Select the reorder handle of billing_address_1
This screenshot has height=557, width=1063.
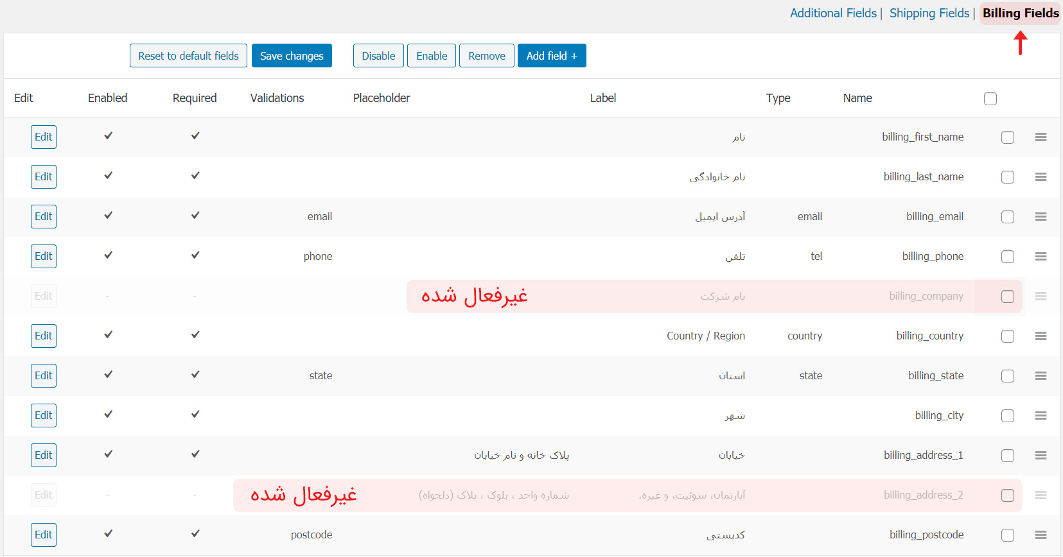[x=1041, y=456]
